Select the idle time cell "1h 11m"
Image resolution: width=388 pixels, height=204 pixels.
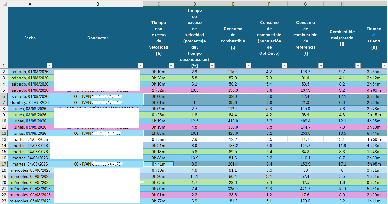pos(374,201)
